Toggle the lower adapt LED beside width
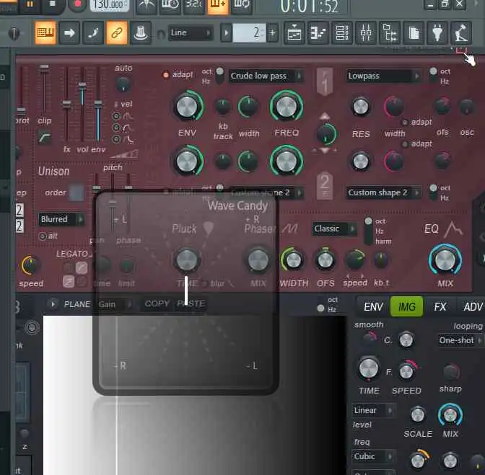The height and width of the screenshot is (475, 485). click(405, 144)
